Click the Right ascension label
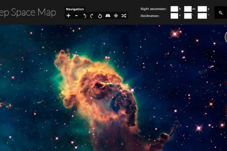This screenshot has height=151, width=227. click(x=154, y=9)
